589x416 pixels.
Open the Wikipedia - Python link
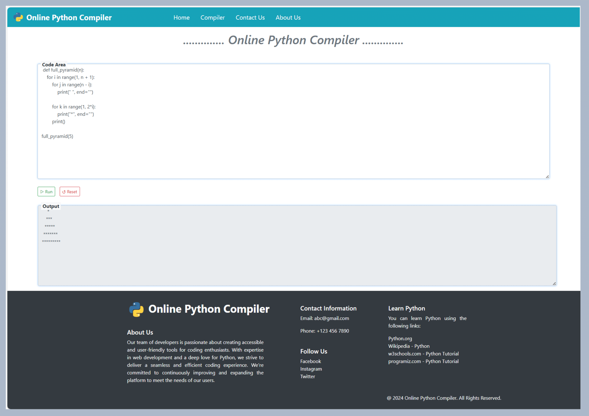click(x=408, y=346)
